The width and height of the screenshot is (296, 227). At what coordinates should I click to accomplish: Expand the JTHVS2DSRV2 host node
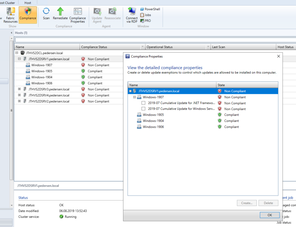pyautogui.click(x=19, y=101)
